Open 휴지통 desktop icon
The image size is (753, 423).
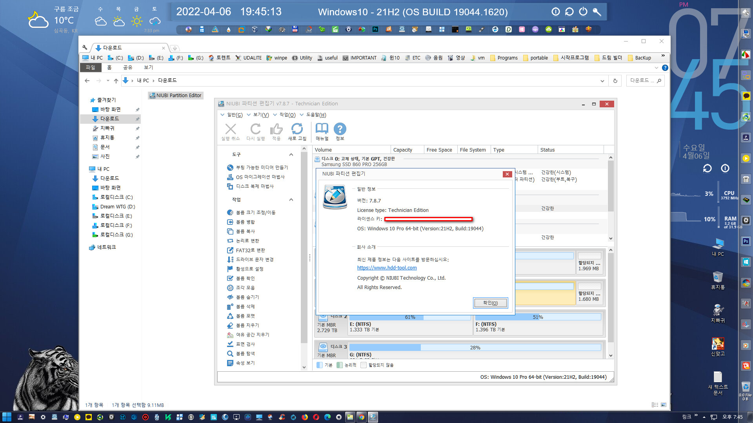tap(718, 280)
